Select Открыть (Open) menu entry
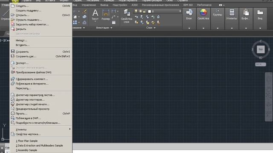The width and height of the screenshot is (273, 153). 41,15
